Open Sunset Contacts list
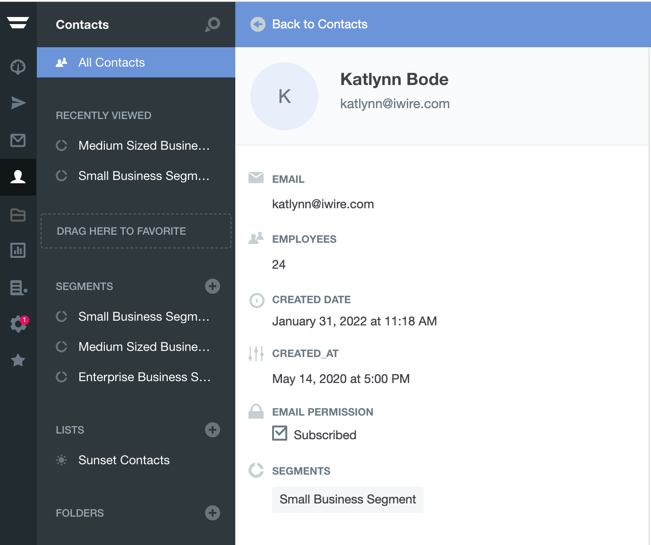Image resolution: width=651 pixels, height=545 pixels. click(124, 460)
